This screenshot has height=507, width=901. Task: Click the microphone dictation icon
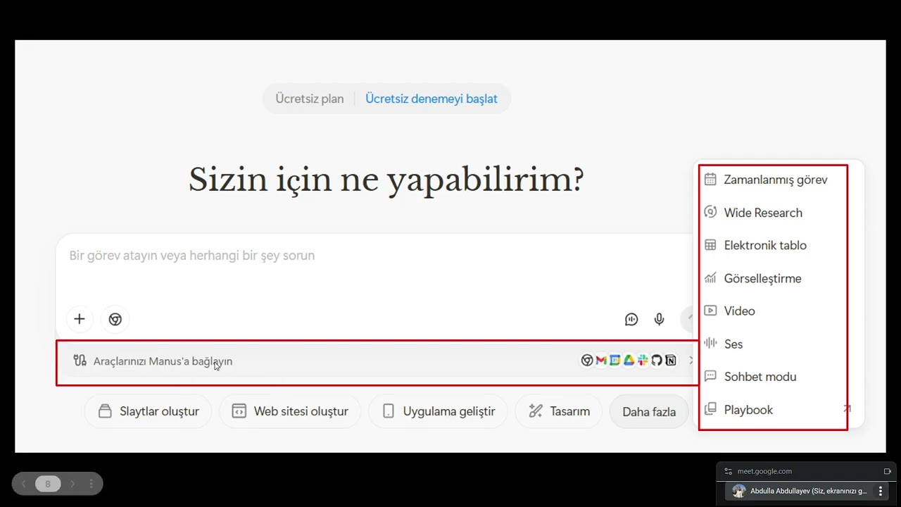coord(659,320)
